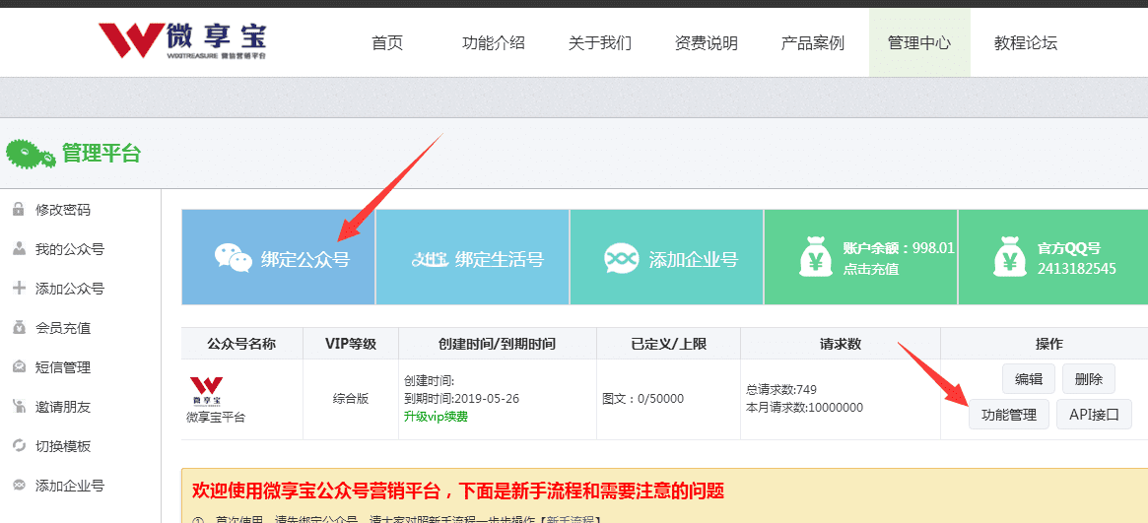
Task: Click the envelope icon beside 短信管理
Action: [19, 367]
